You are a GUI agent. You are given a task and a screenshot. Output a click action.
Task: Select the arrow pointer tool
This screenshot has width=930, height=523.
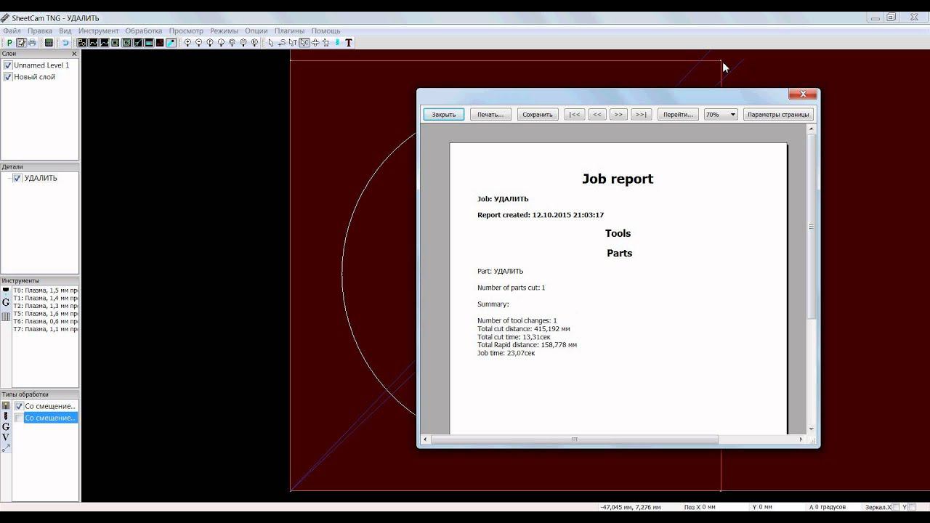tap(270, 43)
